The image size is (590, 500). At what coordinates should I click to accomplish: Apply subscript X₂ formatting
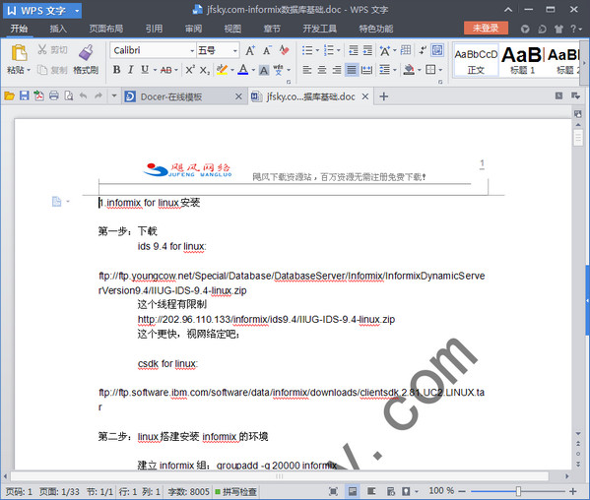[205, 70]
